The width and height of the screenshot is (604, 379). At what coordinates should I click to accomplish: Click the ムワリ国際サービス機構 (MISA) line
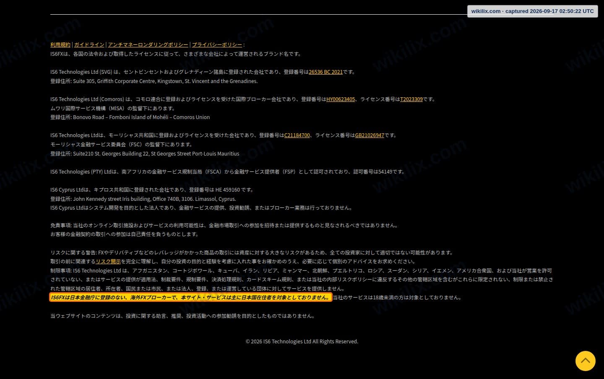(113, 109)
